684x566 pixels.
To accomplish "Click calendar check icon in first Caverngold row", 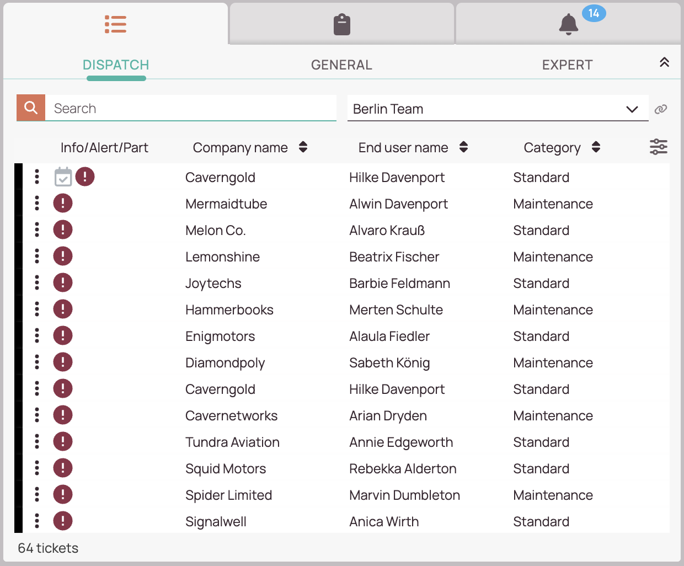I will pyautogui.click(x=63, y=177).
